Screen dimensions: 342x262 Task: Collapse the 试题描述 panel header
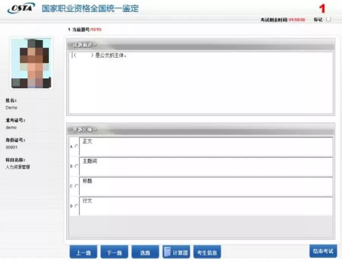(x=200, y=45)
